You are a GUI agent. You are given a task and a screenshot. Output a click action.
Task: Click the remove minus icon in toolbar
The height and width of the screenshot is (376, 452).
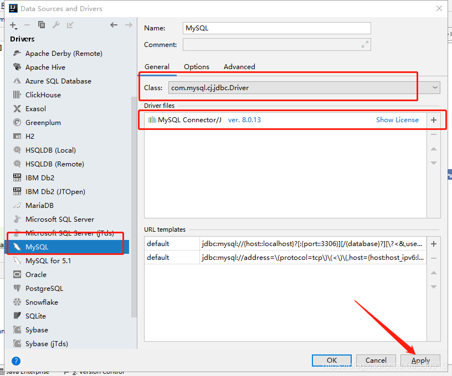(27, 25)
